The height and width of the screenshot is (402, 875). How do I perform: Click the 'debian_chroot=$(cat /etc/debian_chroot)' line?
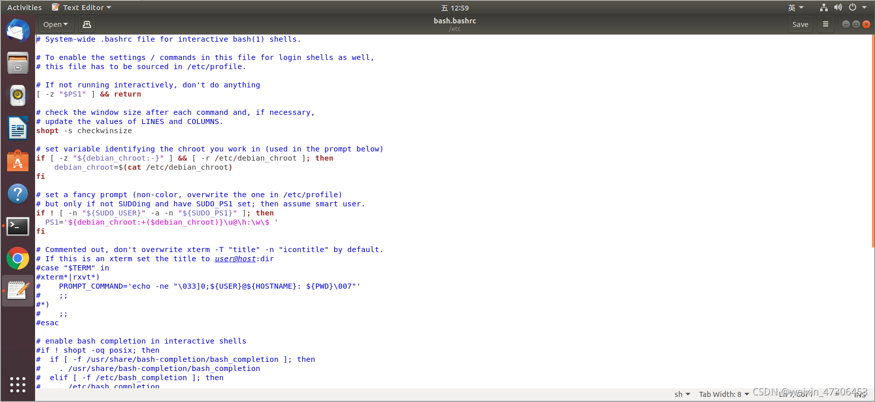143,167
